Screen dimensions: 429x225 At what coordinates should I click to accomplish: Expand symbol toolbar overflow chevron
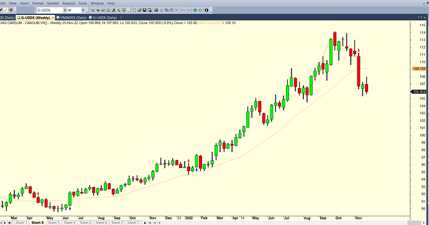86,12
